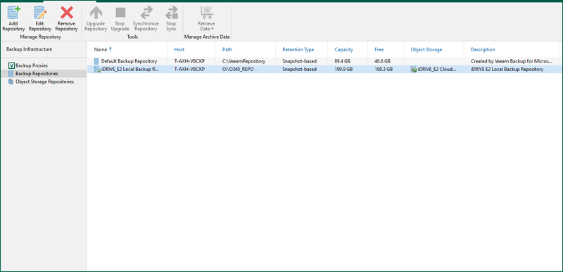Click the O:\O365_REPO path cell
Image resolution: width=563 pixels, height=272 pixels.
click(238, 69)
